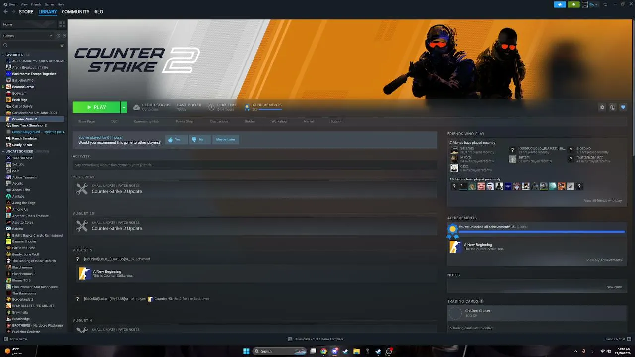
Task: Collapse the FAVORITES category
Action: click(x=3, y=55)
